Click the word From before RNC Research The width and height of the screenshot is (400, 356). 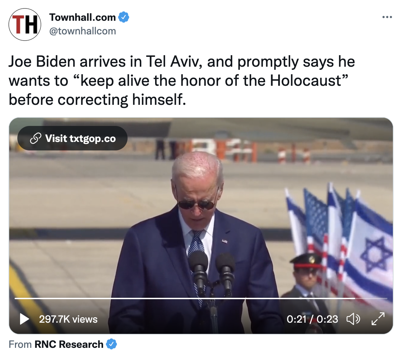[20, 344]
